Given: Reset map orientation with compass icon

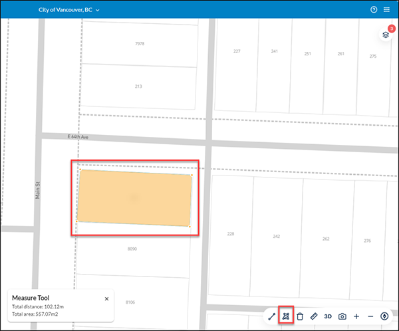Looking at the screenshot, I should click(x=384, y=316).
